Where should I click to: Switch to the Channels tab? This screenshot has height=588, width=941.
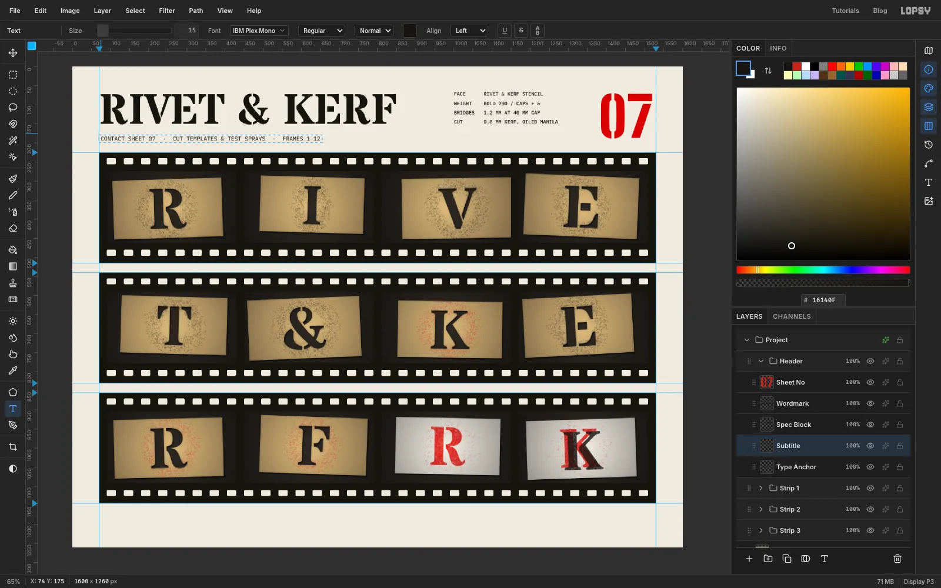792,316
